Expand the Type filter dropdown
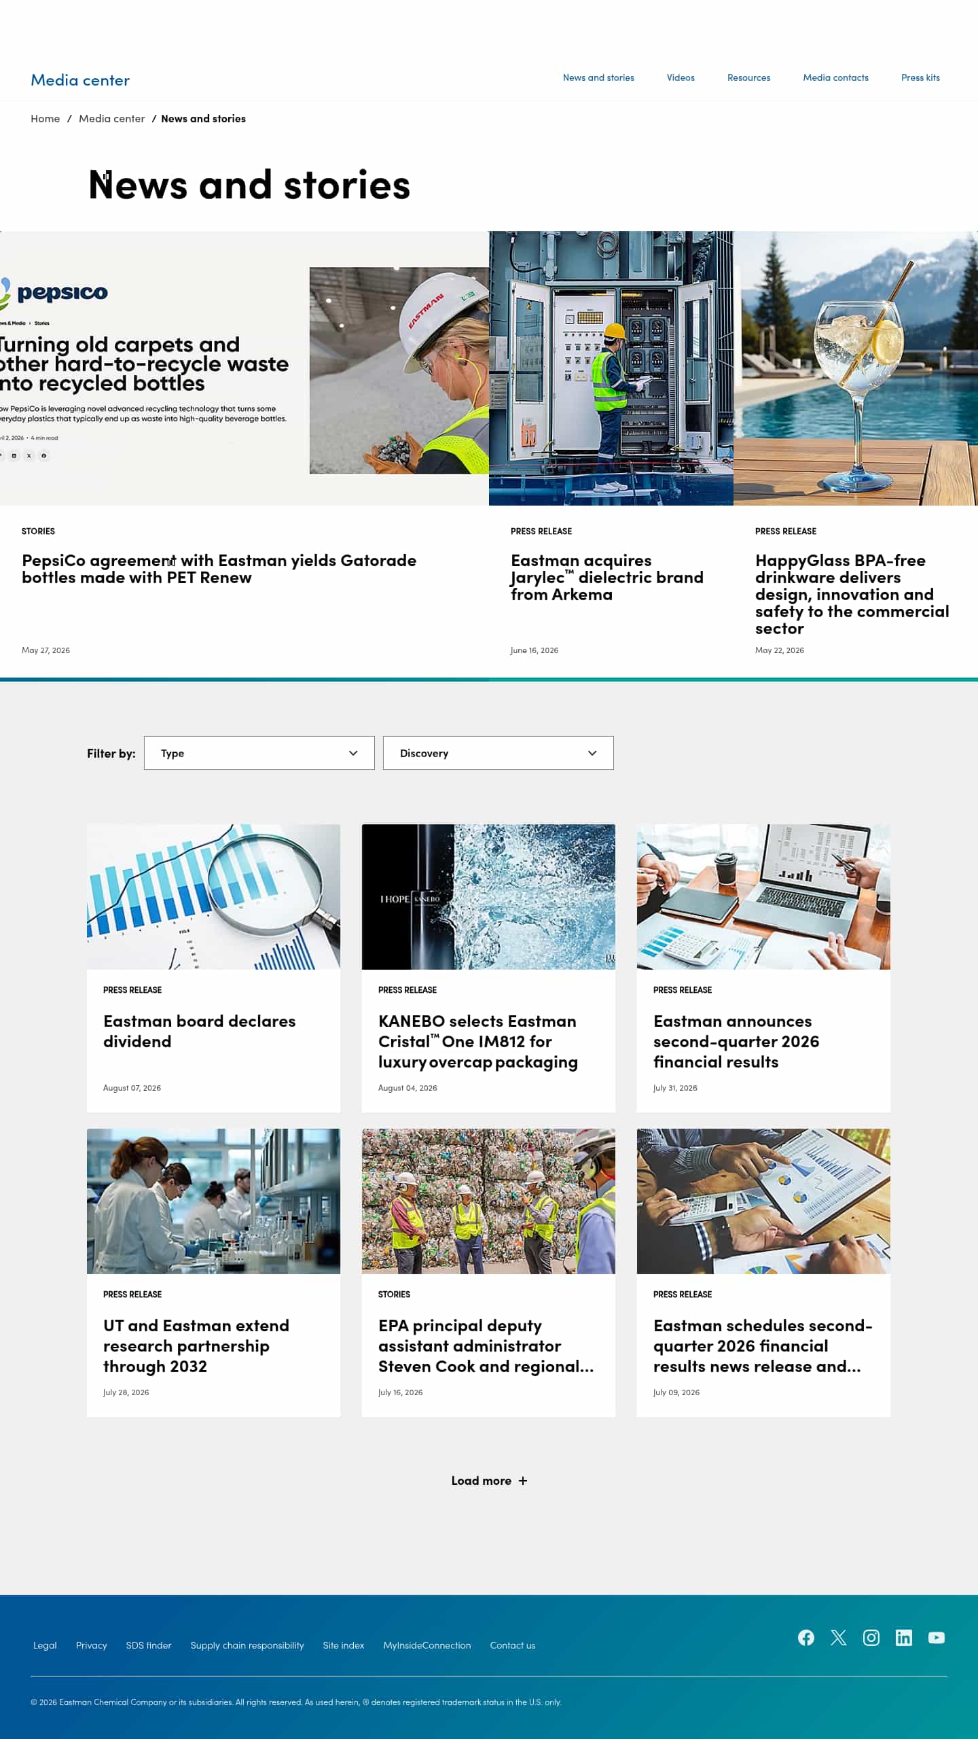 [259, 753]
